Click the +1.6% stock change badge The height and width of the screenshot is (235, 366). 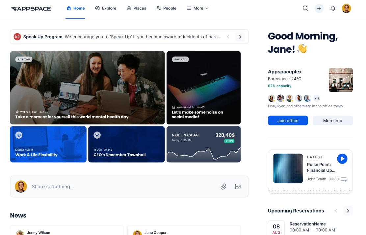coord(229,141)
